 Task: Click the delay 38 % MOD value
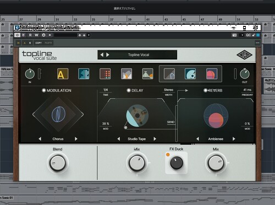click(106, 123)
